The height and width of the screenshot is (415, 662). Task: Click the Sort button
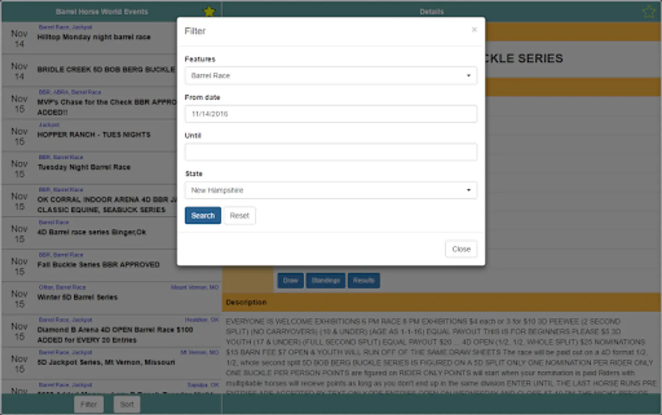(127, 404)
